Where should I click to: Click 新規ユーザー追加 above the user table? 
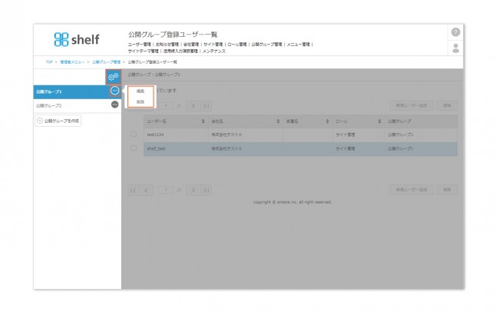pyautogui.click(x=411, y=105)
